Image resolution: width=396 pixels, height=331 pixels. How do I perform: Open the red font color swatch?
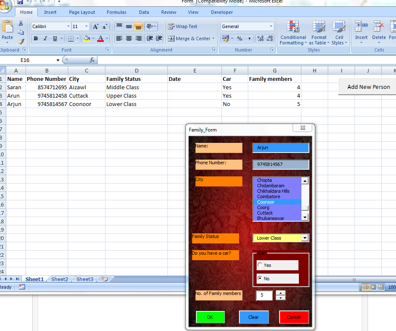[x=100, y=39]
